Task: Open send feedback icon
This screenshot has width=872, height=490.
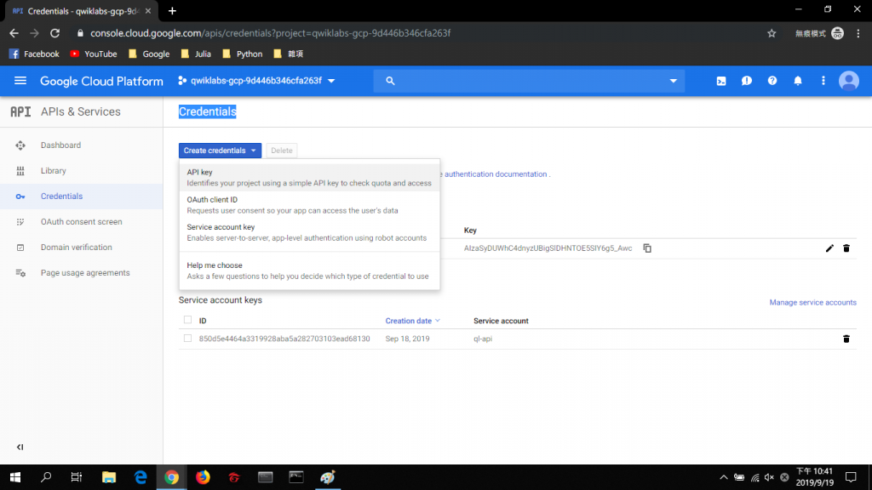Action: click(747, 81)
